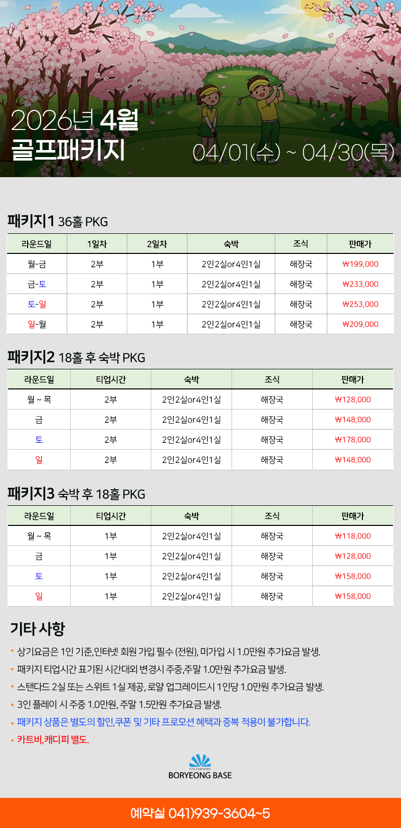Click the BORYEONG BASE text under logo
This screenshot has height=828, width=401.
pos(200,775)
